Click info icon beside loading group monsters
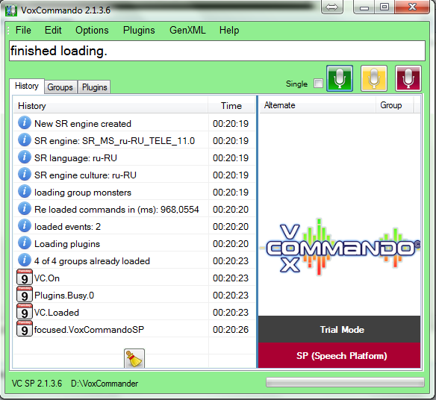 click(25, 192)
